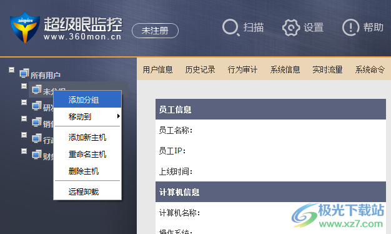Collapse the 销售 group expander
Image resolution: width=391 pixels, height=234 pixels.
pos(24,118)
